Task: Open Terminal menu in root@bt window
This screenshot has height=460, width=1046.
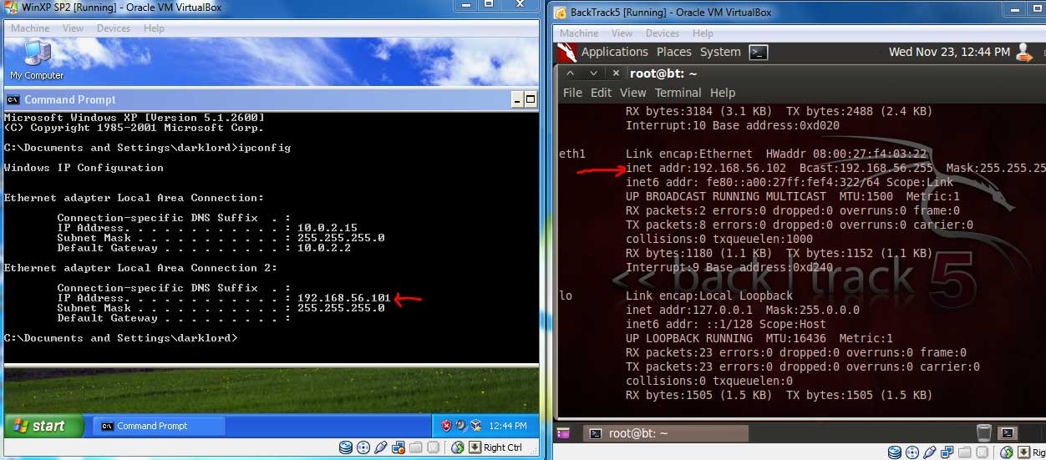Action: click(678, 93)
